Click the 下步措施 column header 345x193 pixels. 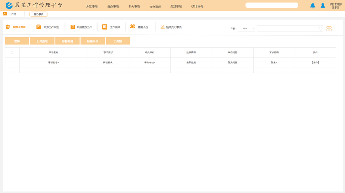pos(274,53)
